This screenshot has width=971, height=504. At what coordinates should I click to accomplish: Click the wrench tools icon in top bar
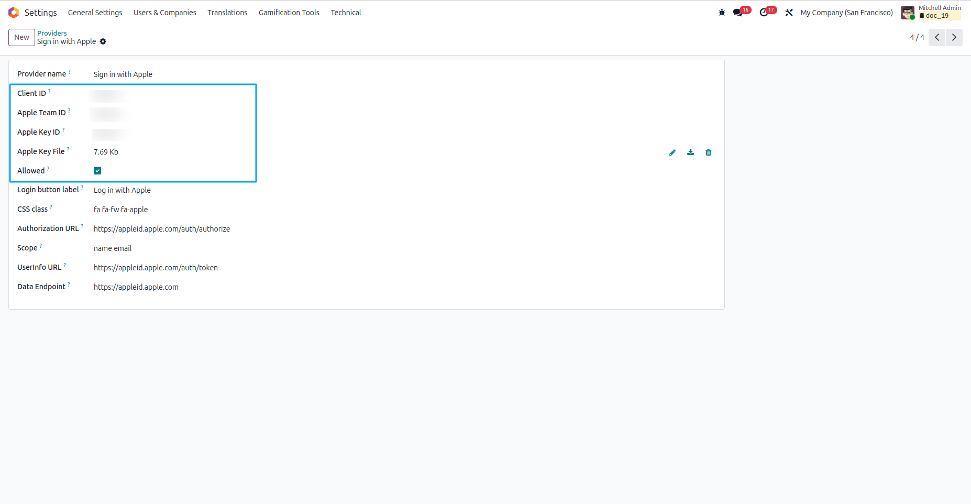coord(789,13)
